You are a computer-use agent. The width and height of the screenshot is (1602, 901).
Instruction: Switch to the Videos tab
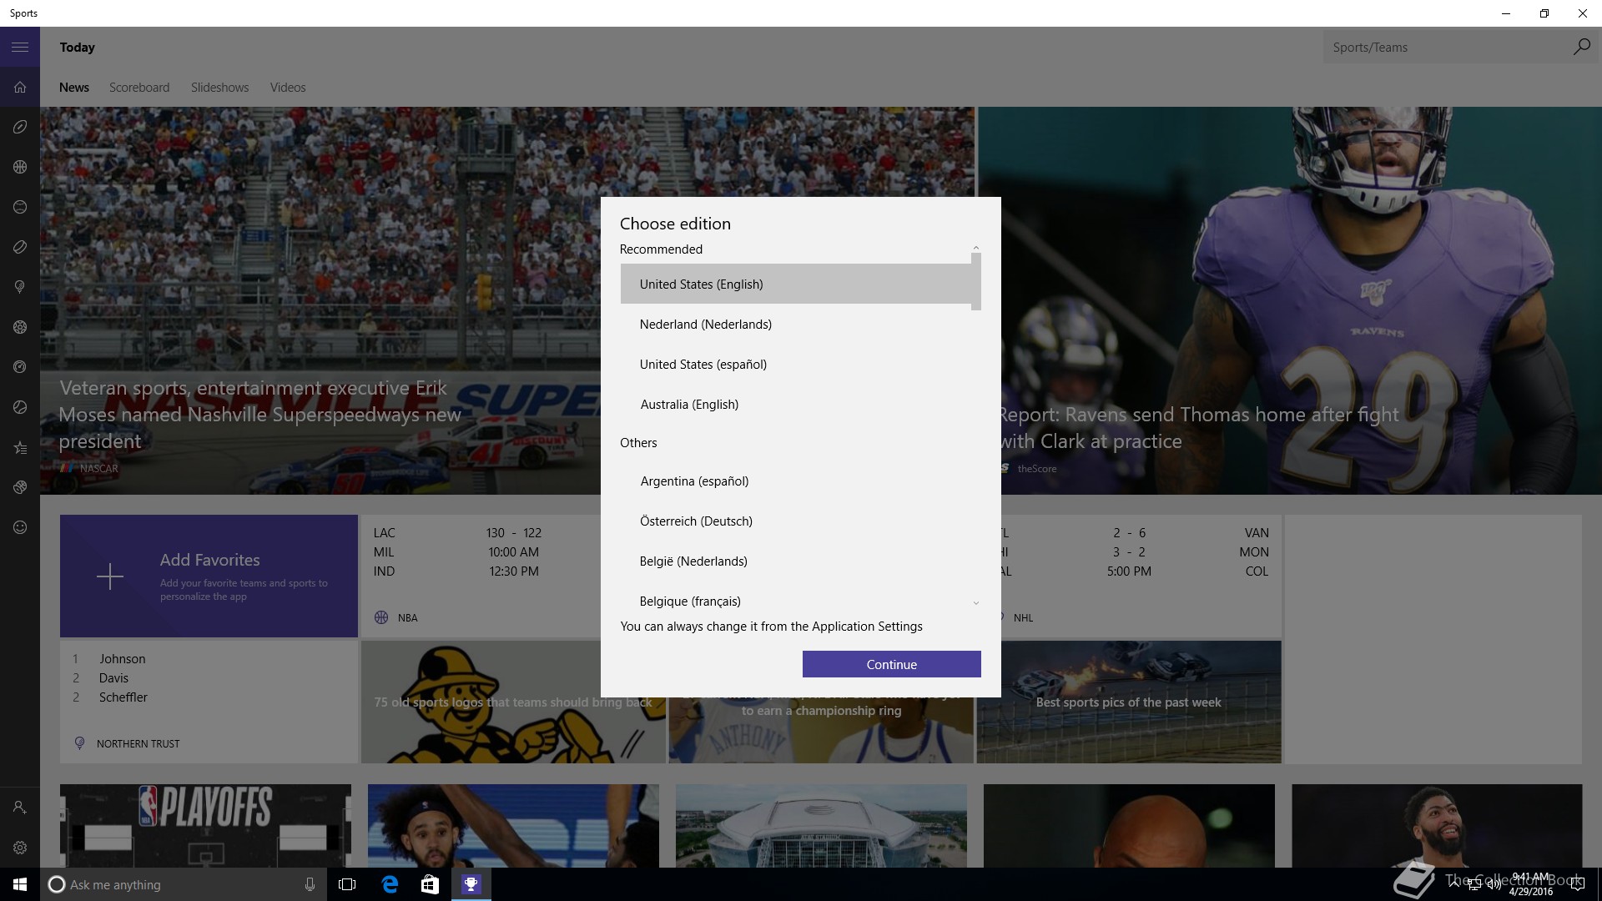(x=288, y=88)
